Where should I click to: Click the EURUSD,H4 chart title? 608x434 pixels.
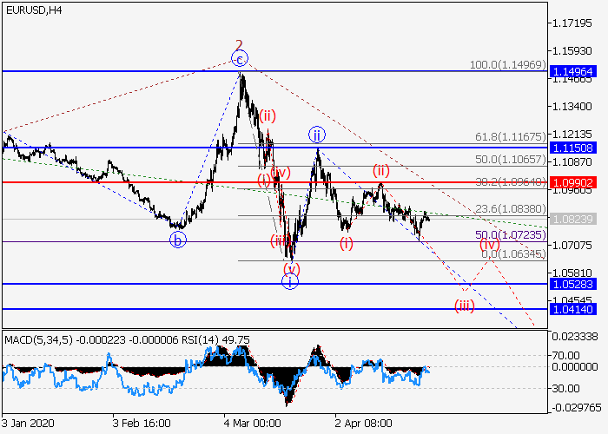(32, 10)
